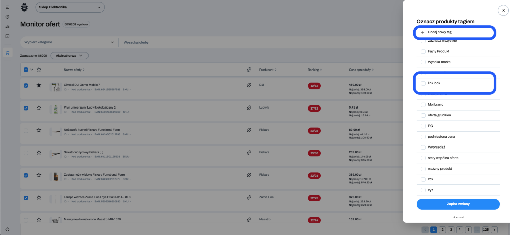Click the plus icon for Dodaj nowy tag

click(x=423, y=32)
